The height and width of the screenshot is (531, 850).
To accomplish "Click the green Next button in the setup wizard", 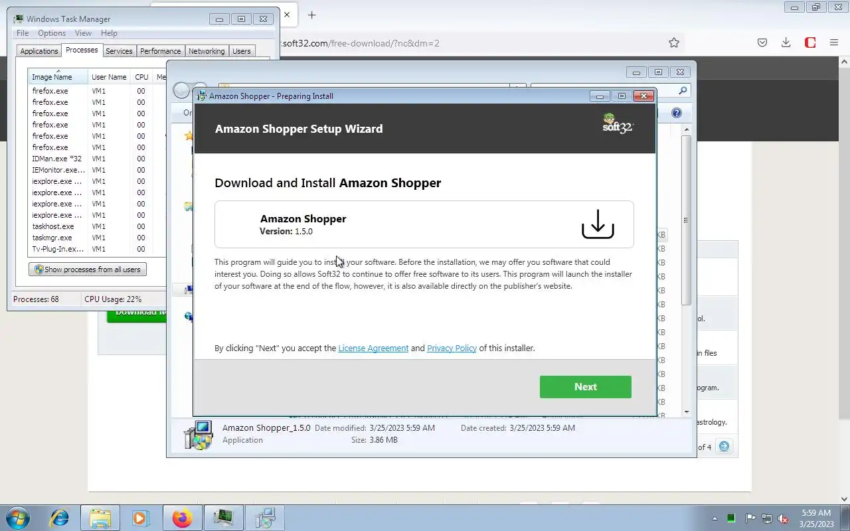I will tap(585, 387).
